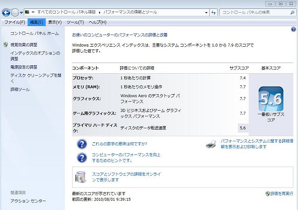
Task: Click the 基本スコア column header
Action: click(271, 68)
